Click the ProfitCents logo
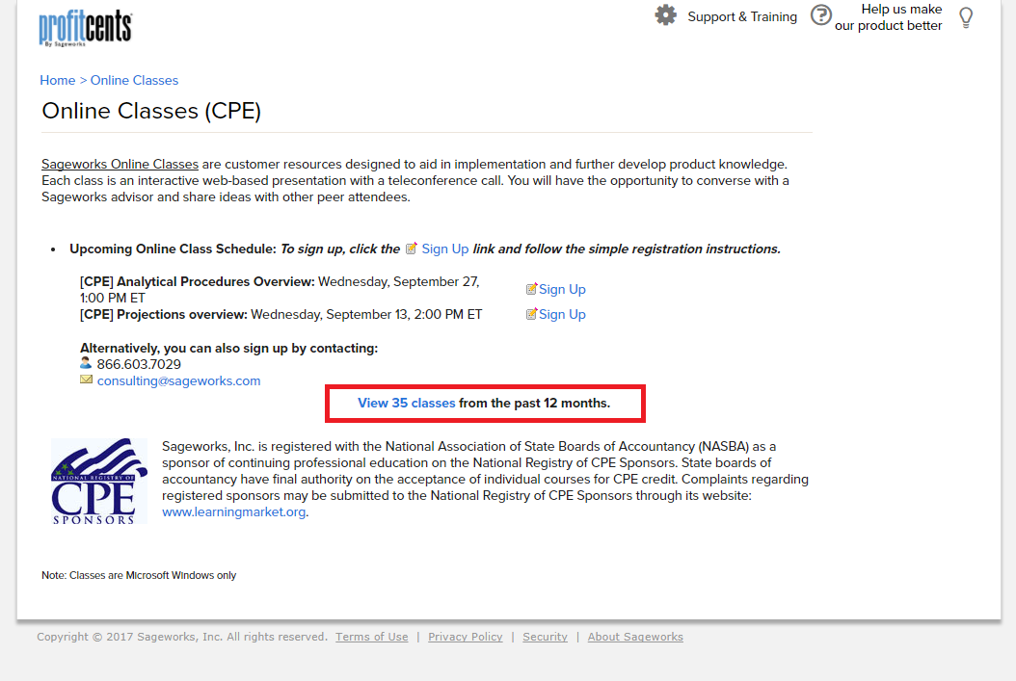This screenshot has height=681, width=1016. tap(86, 29)
